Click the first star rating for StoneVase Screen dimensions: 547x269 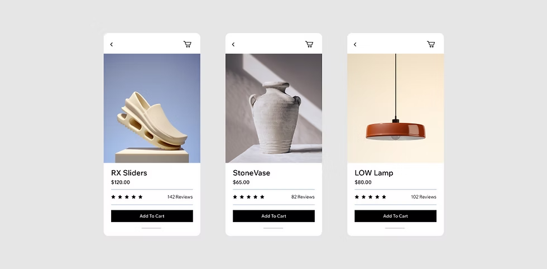tap(235, 197)
